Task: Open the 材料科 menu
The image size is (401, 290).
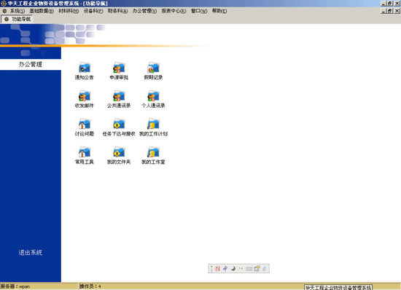Action: pos(69,11)
